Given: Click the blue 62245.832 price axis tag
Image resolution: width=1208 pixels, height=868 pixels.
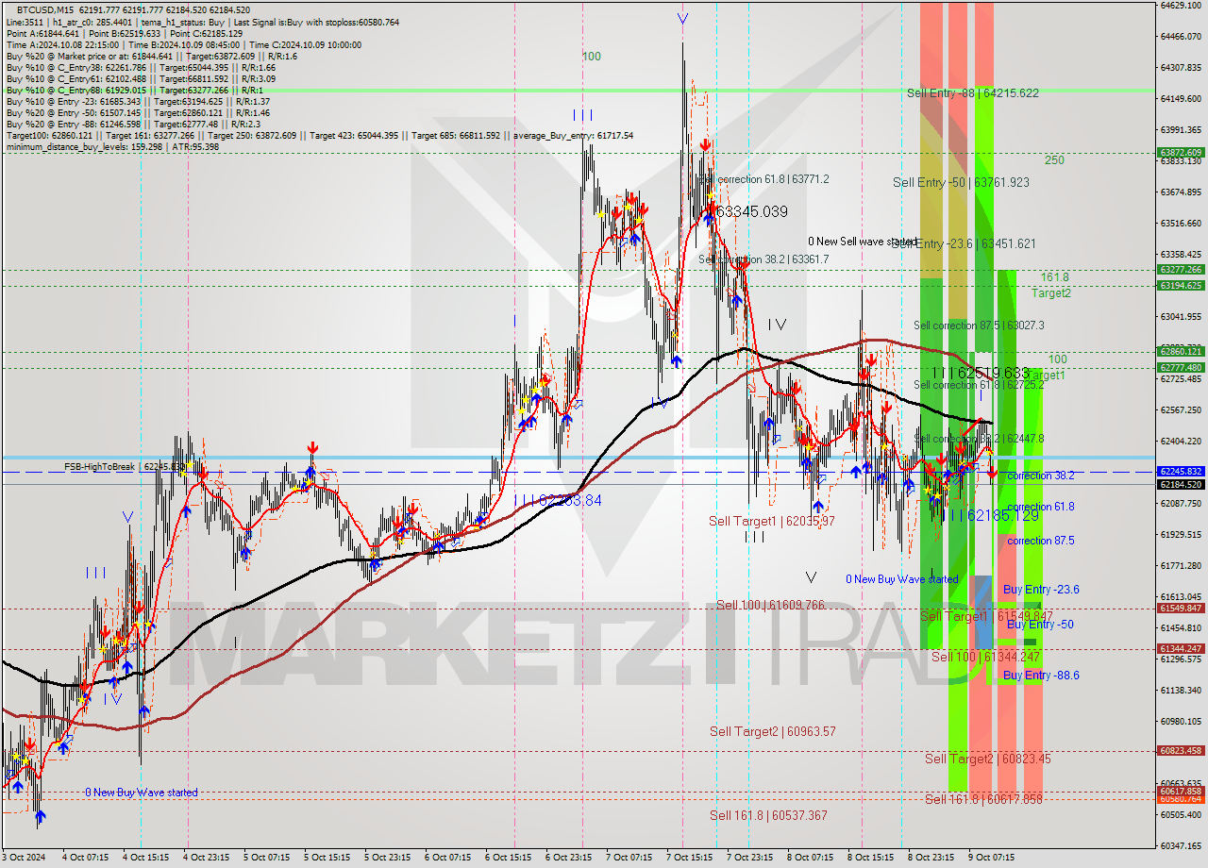Looking at the screenshot, I should click(1181, 471).
